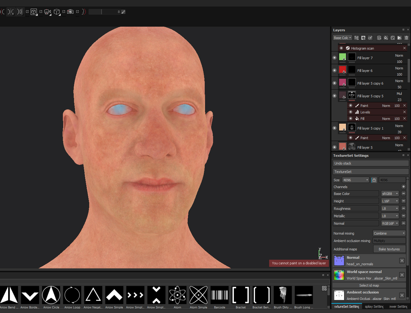The width and height of the screenshot is (411, 313).
Task: Switch to the Viewer Settings tab
Action: click(x=398, y=306)
